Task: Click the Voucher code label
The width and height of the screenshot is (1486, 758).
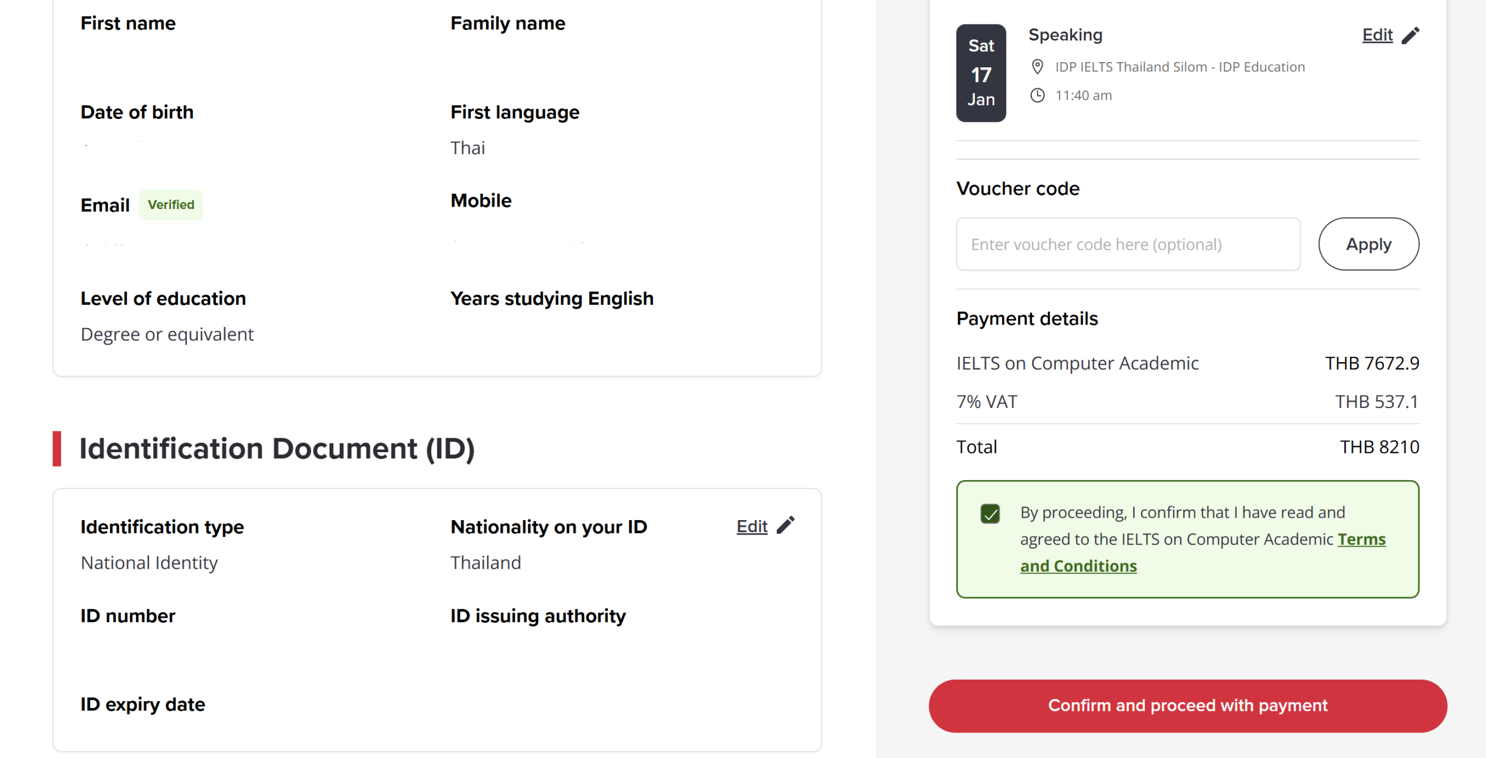Action: coord(1018,188)
